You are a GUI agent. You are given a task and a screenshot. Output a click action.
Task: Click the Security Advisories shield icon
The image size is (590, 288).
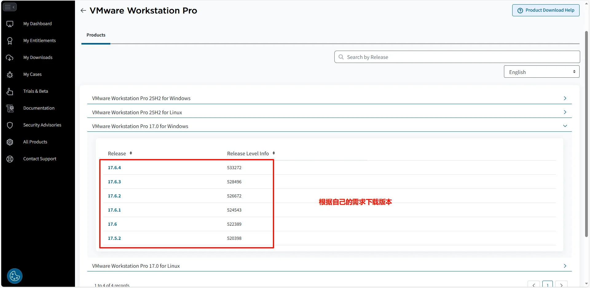click(x=10, y=125)
